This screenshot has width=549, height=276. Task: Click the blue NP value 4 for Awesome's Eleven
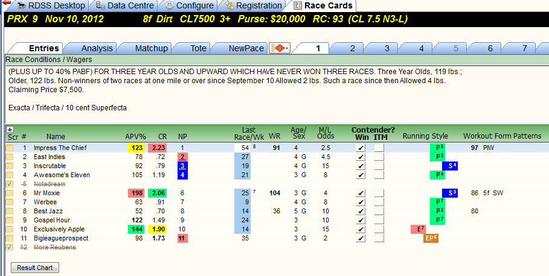point(182,175)
